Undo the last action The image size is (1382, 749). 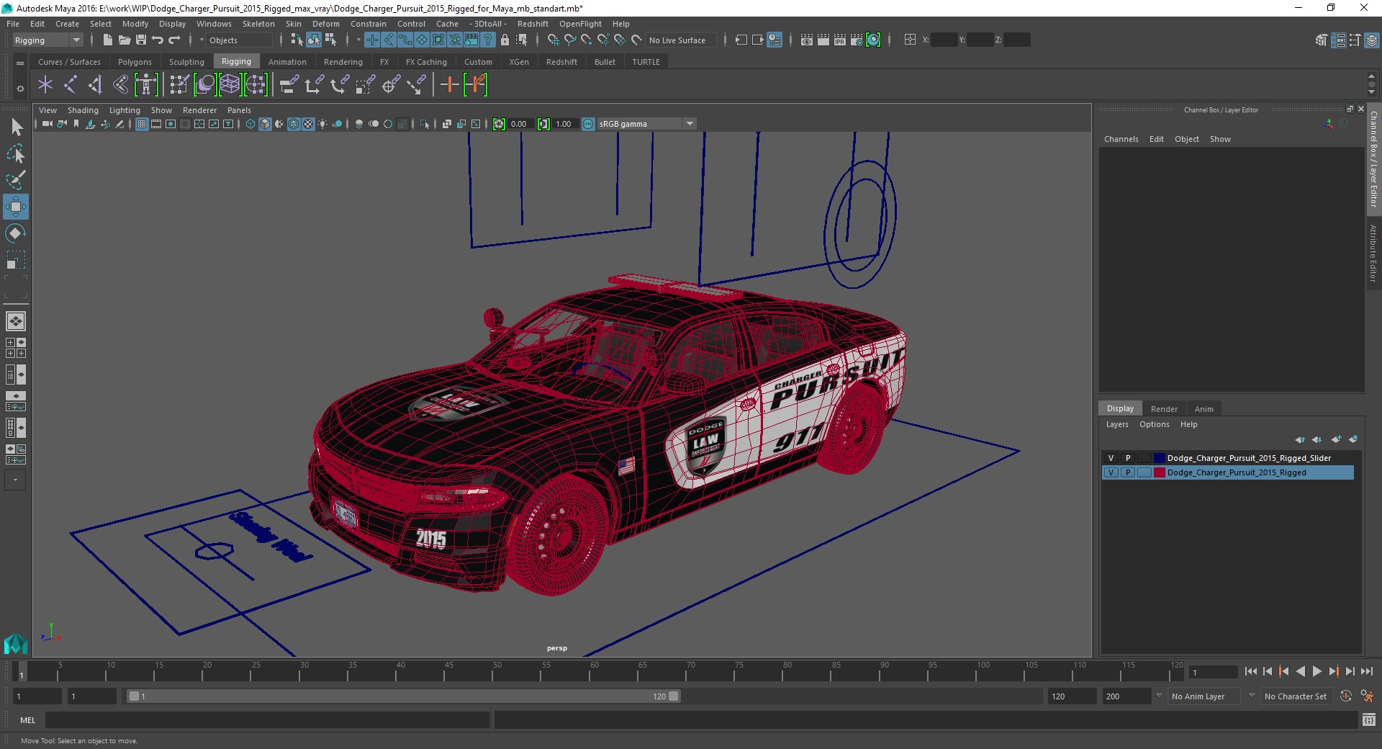(158, 40)
